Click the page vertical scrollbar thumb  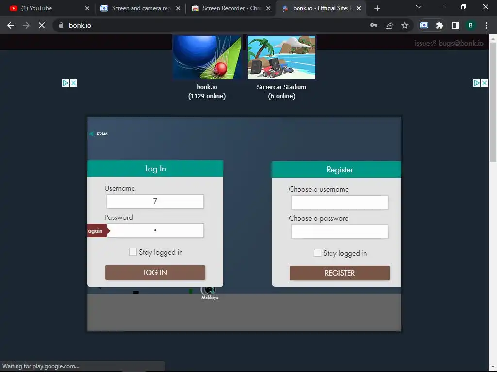493,102
